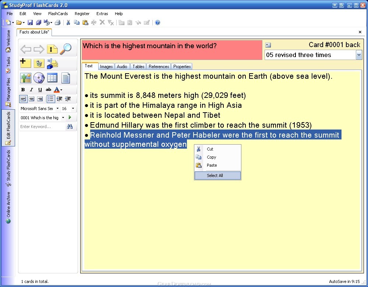Set right text alignment
This screenshot has height=287, width=368.
coord(40,99)
